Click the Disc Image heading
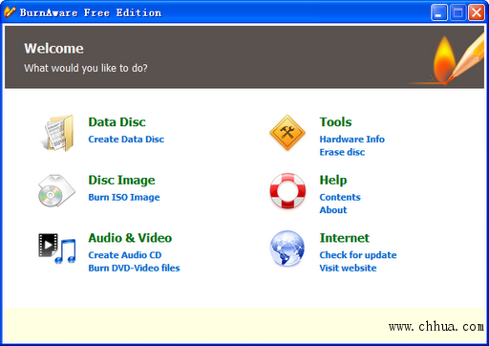 [121, 181]
